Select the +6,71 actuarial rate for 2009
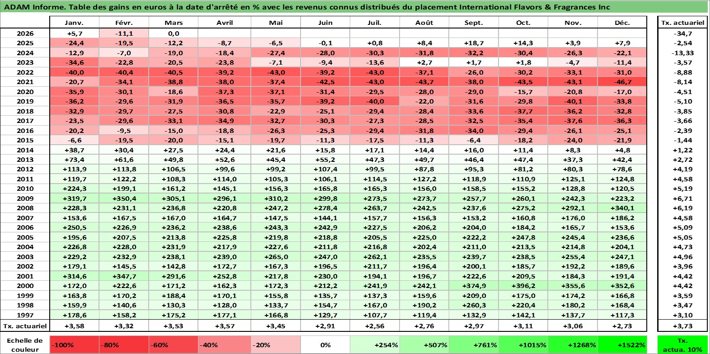Screen dimensions: 710x354 (682, 198)
